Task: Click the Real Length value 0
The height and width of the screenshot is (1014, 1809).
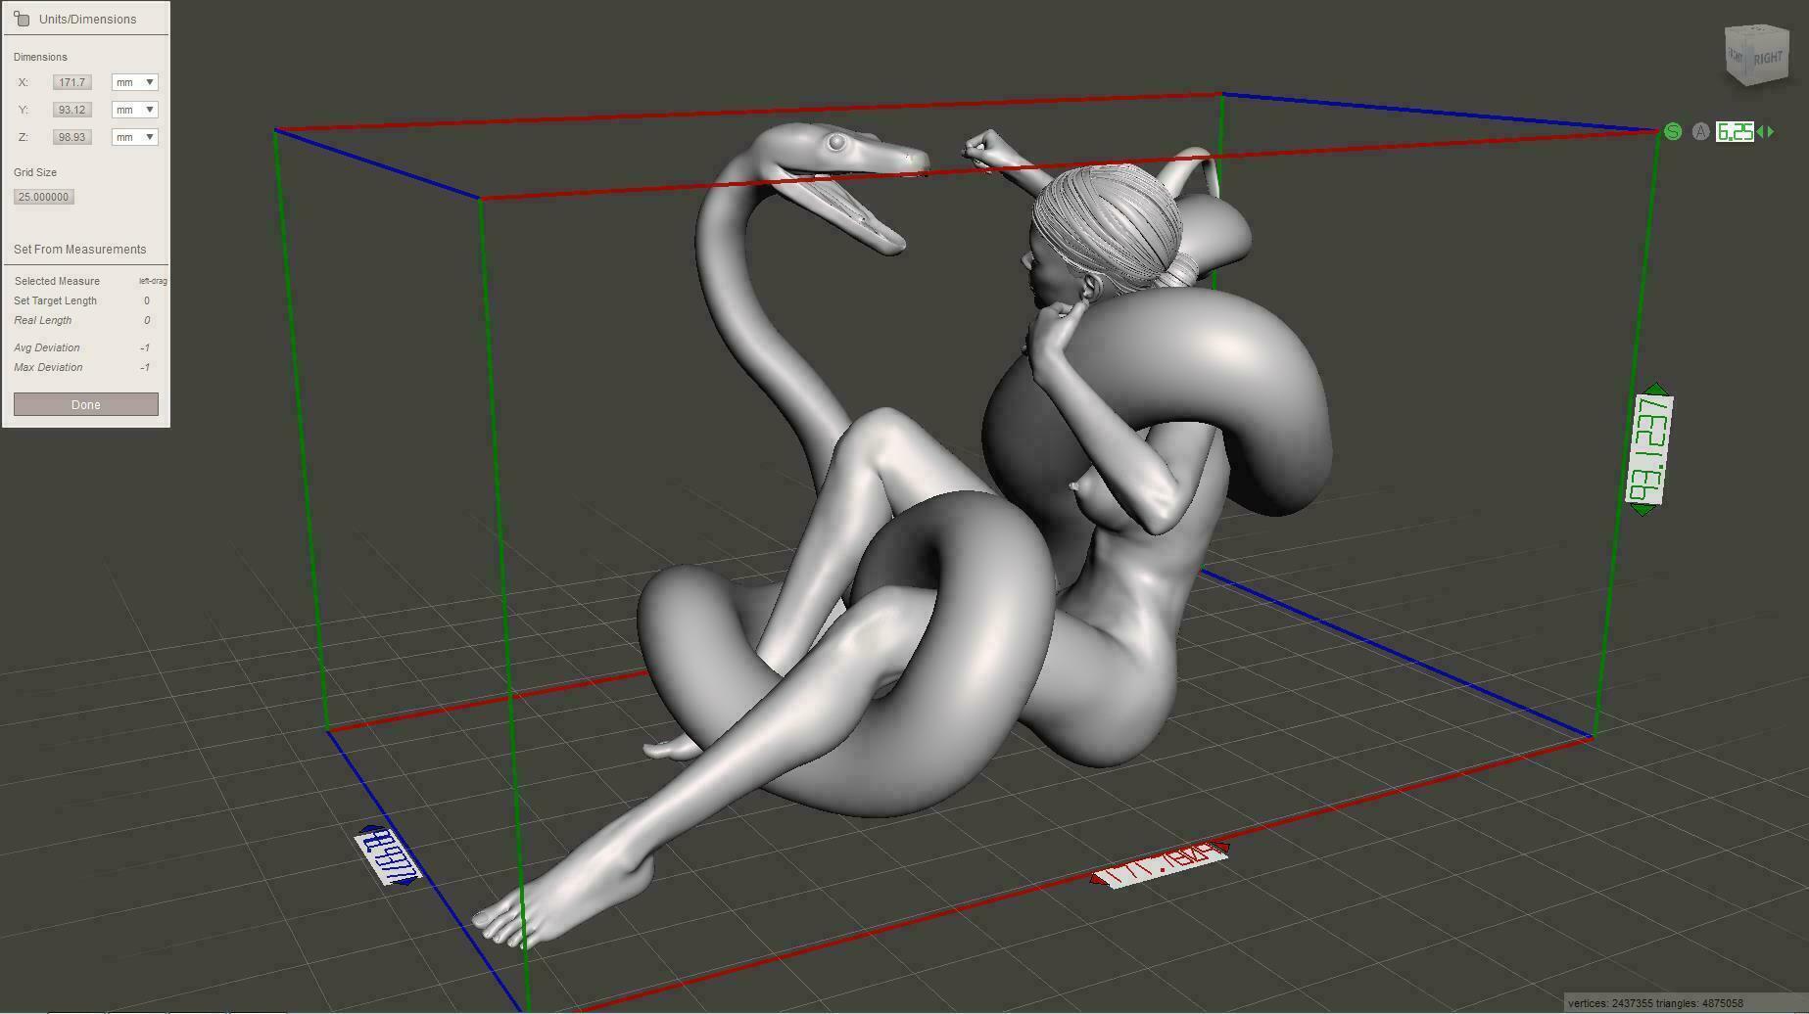Action: point(147,320)
